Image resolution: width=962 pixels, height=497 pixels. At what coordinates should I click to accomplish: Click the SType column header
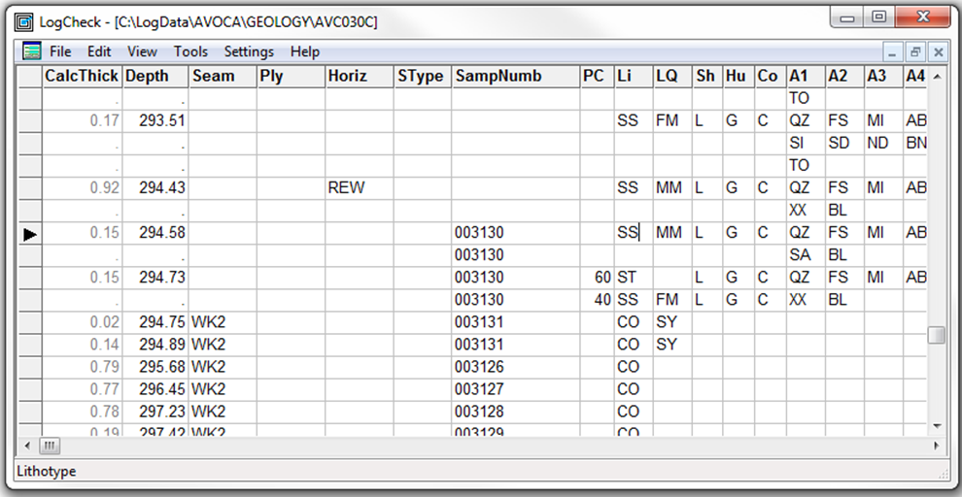tap(423, 76)
